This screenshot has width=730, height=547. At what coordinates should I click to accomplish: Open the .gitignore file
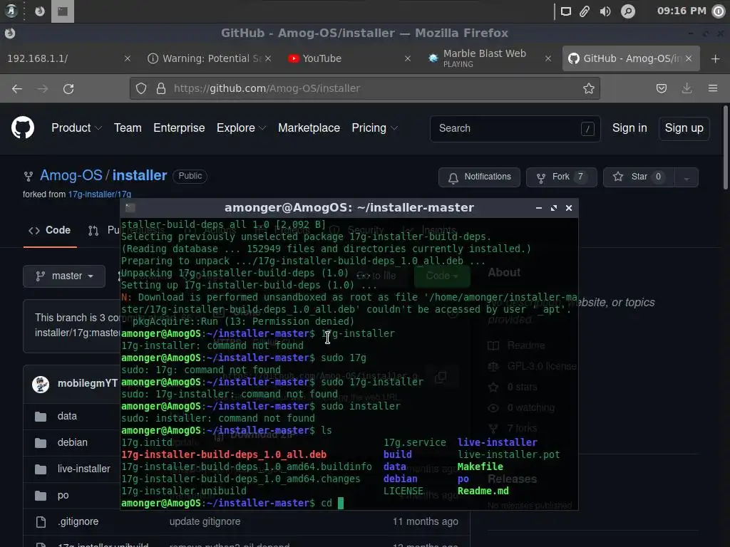pos(78,522)
